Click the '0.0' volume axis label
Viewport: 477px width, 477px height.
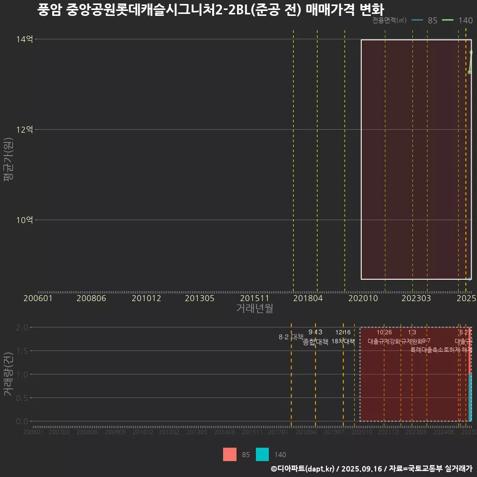[22, 421]
